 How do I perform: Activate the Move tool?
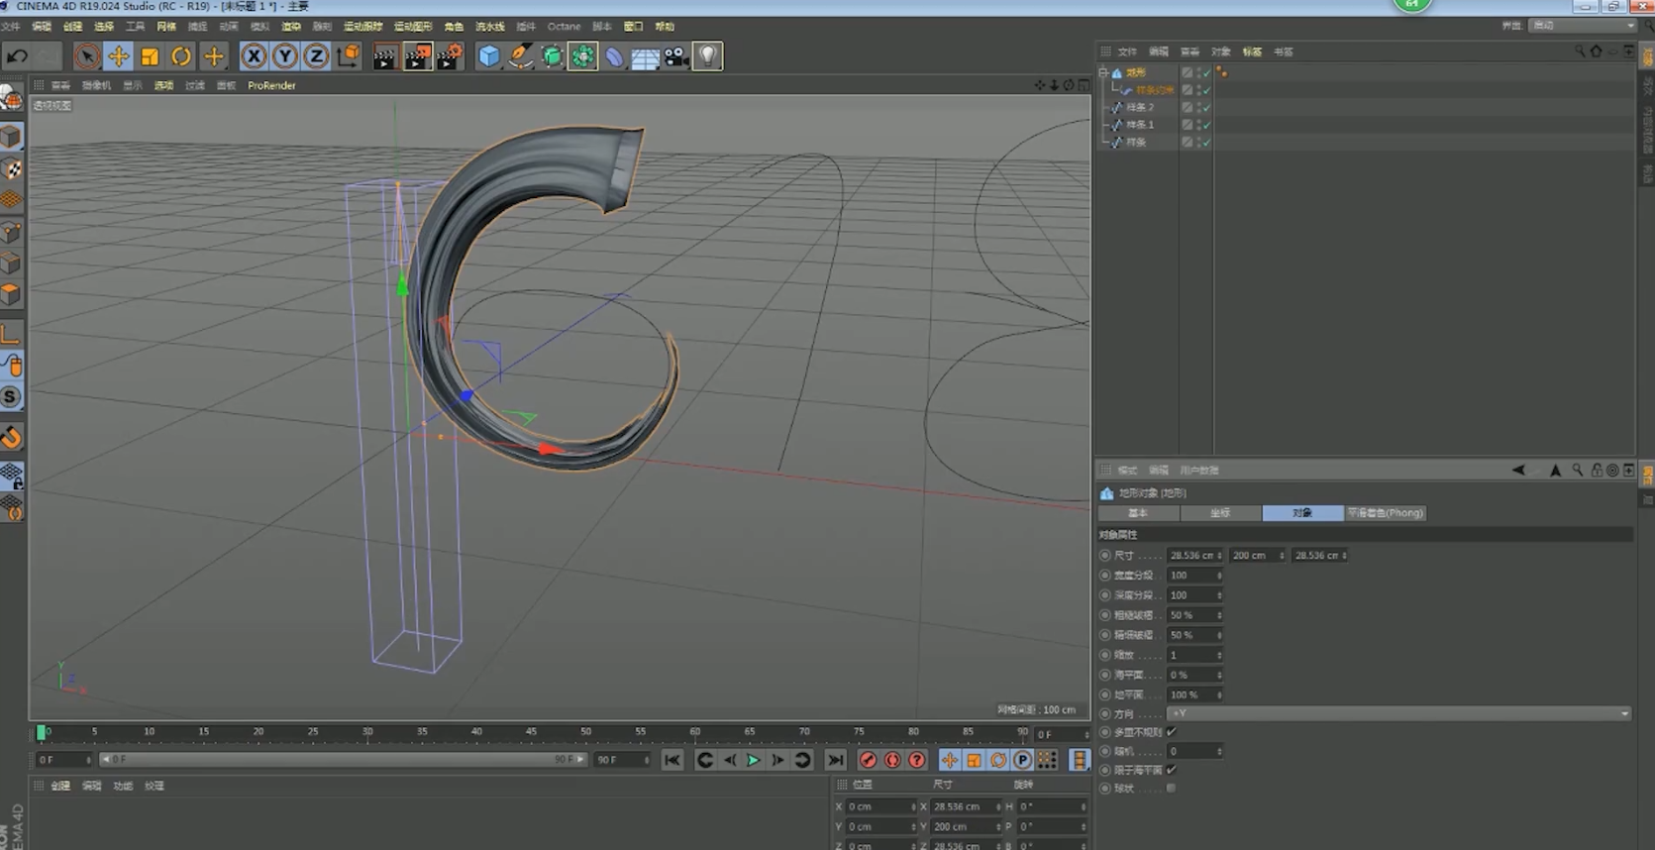click(118, 56)
